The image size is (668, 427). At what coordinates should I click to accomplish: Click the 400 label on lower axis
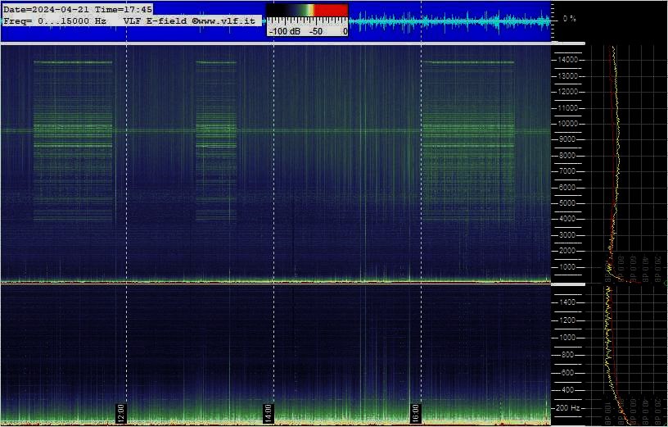click(567, 390)
